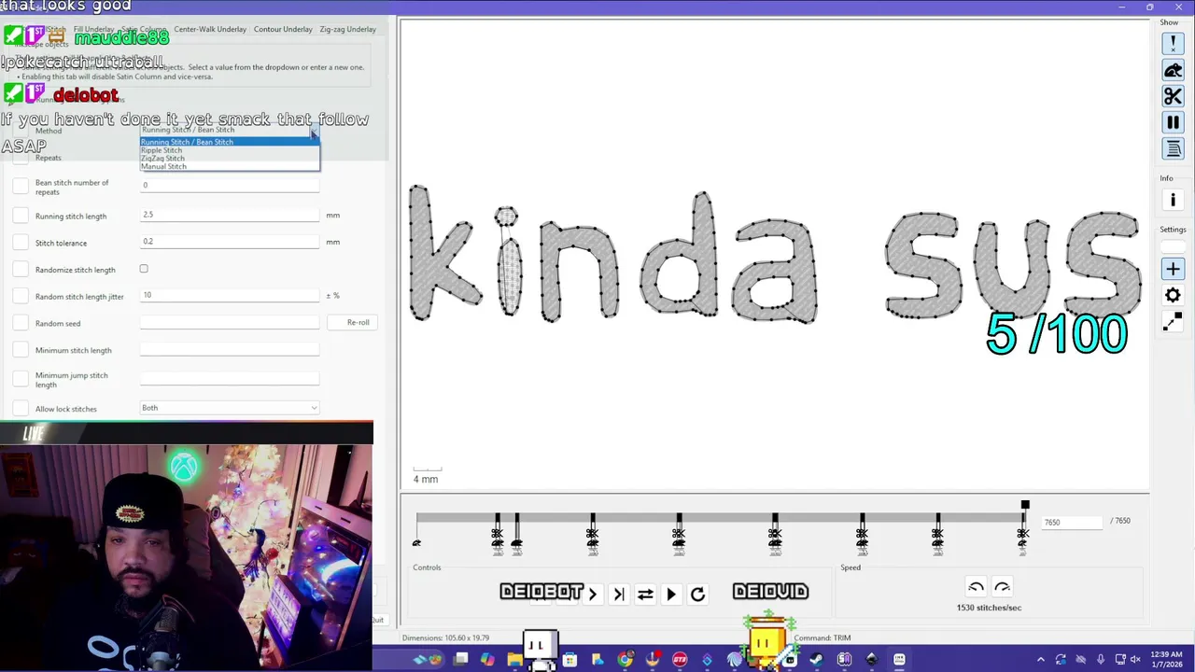The height and width of the screenshot is (672, 1195).
Task: Toggle stop commands via pause-bars icon
Action: (1173, 122)
